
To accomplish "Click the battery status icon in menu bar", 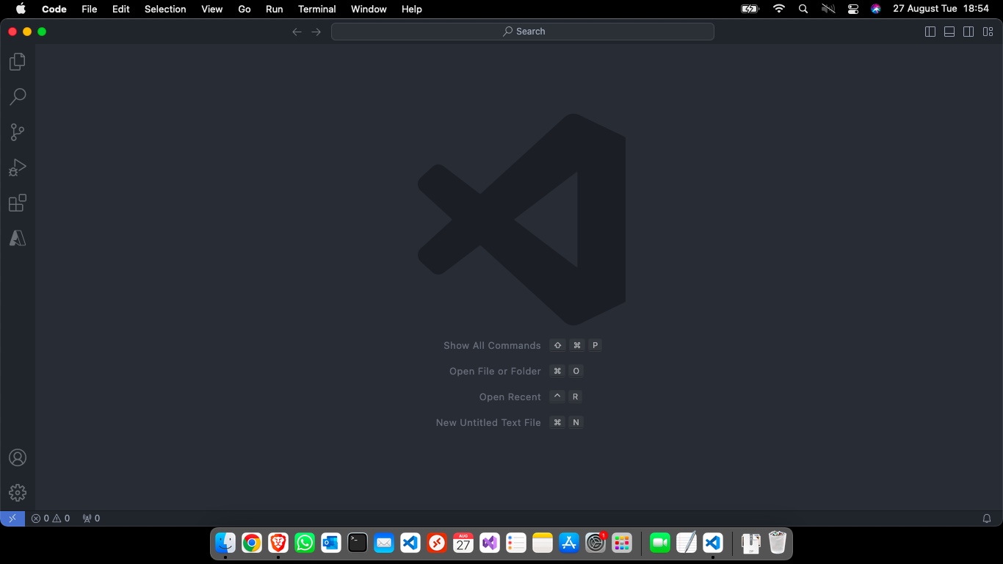I will 750,9.
